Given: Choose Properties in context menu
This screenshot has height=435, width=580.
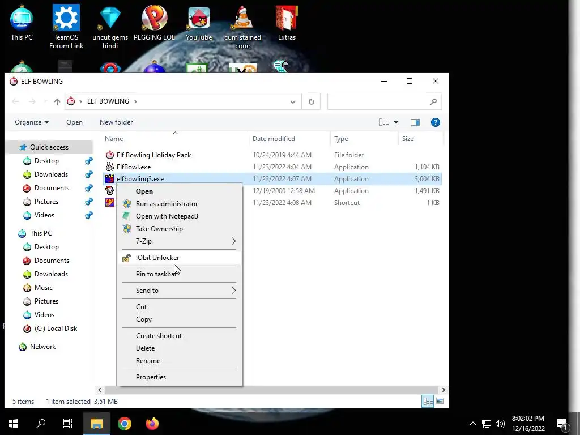Looking at the screenshot, I should [180, 377].
